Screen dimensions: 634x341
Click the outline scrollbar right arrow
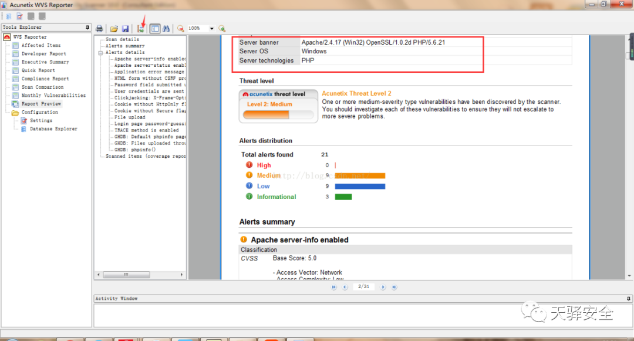coord(181,275)
